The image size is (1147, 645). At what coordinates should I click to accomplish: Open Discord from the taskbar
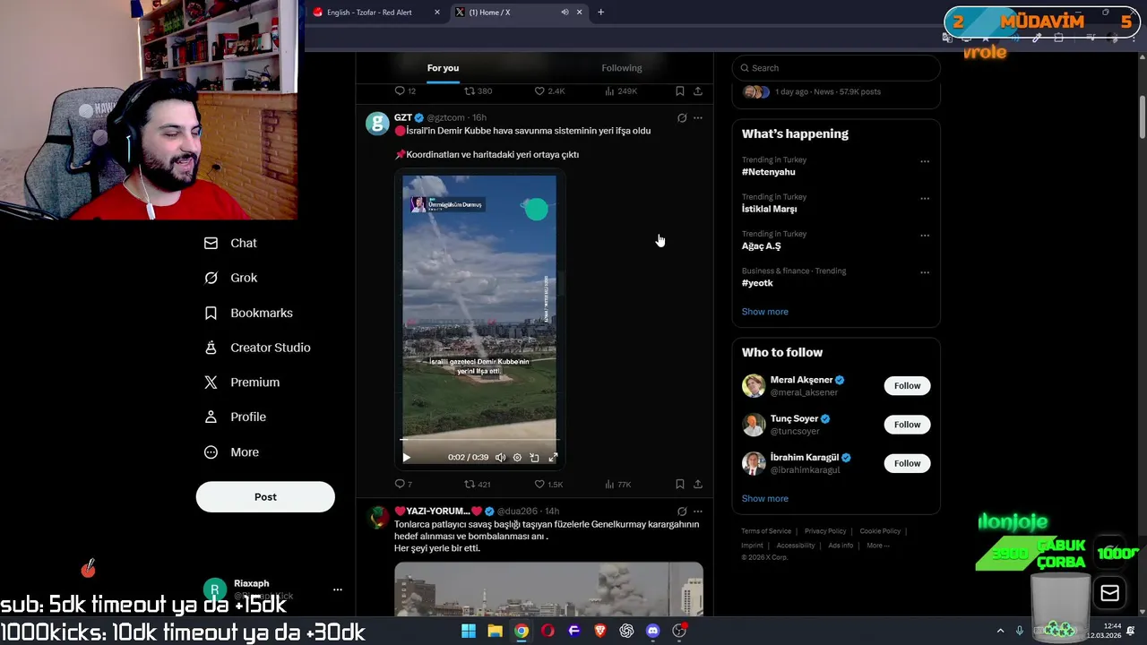pyautogui.click(x=652, y=631)
